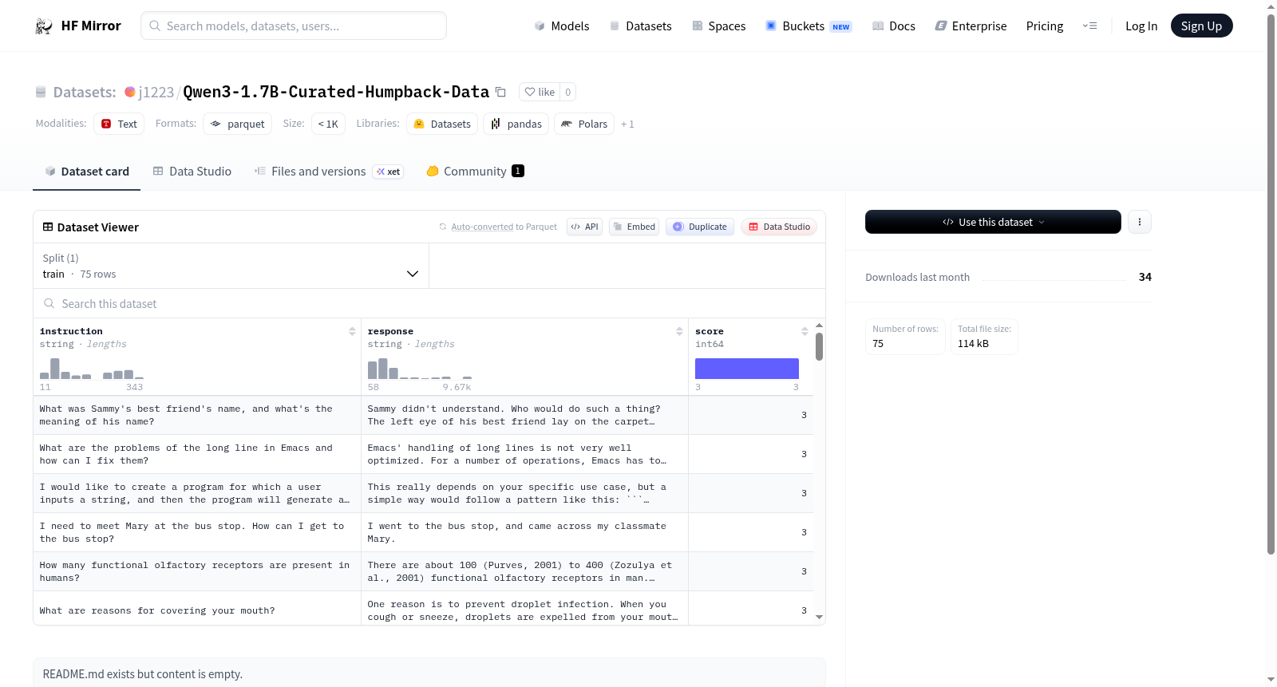Switch to the Dataset card tab
Viewport: 1277px width, 687px height.
point(87,172)
